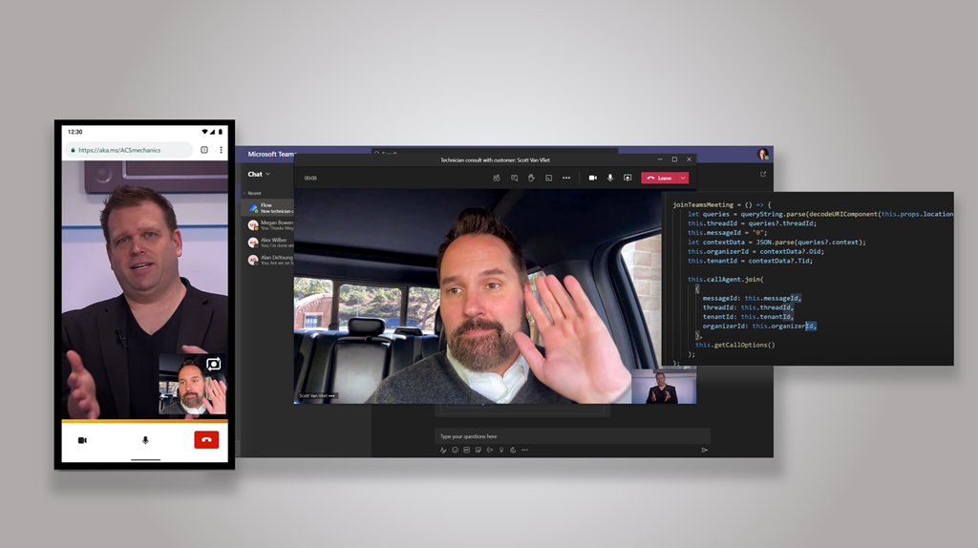Leave the Teams meeting
This screenshot has width=978, height=548.
pos(660,178)
